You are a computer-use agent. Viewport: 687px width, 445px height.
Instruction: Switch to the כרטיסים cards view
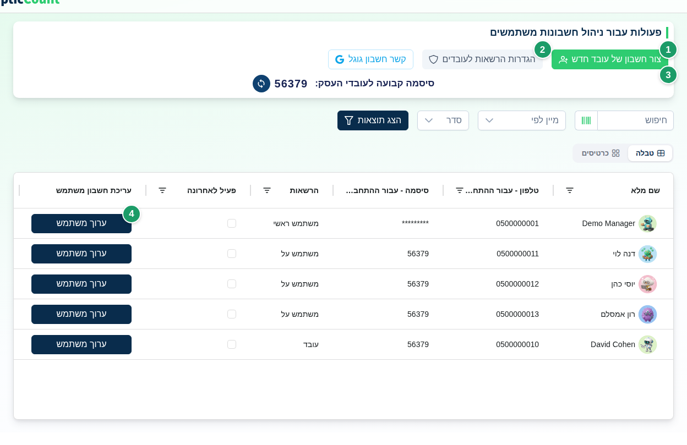601,153
